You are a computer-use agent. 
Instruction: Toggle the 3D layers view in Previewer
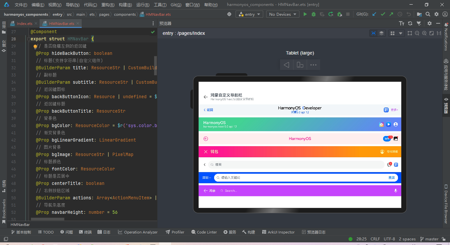pos(381,33)
